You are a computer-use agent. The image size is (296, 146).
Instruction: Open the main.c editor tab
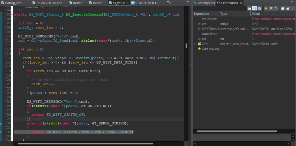coord(95,3)
